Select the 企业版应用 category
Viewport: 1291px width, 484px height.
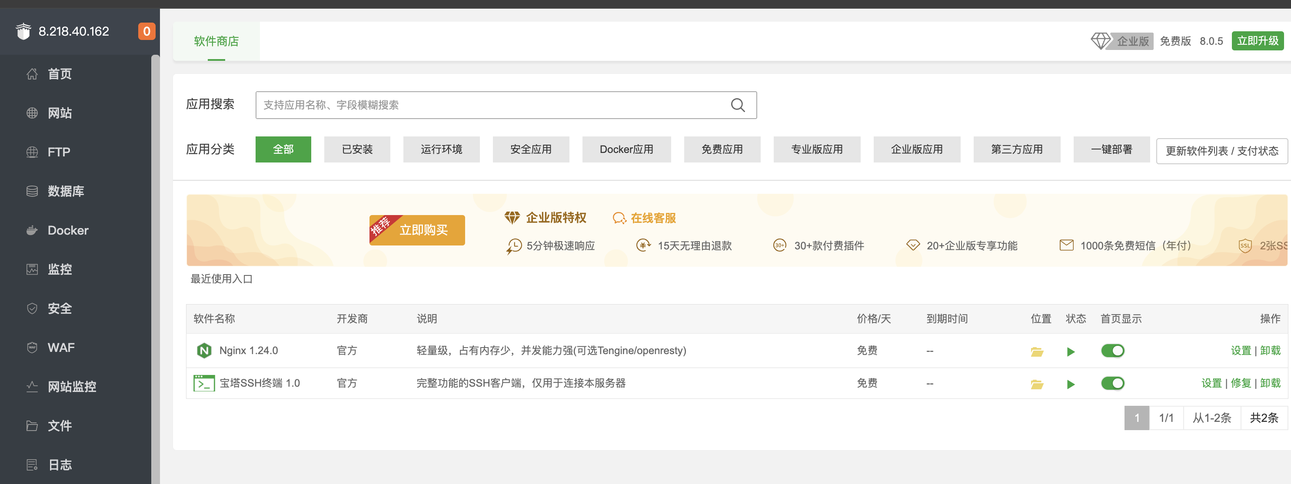[x=917, y=149]
